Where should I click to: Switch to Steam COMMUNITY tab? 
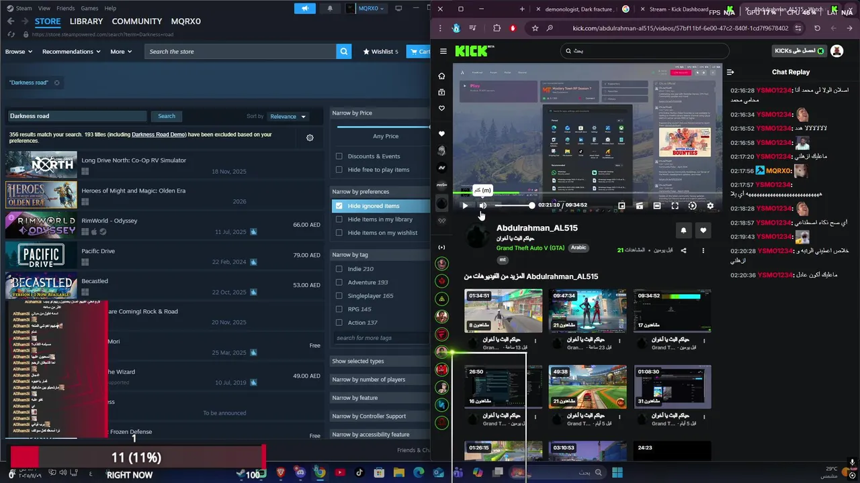click(x=137, y=21)
